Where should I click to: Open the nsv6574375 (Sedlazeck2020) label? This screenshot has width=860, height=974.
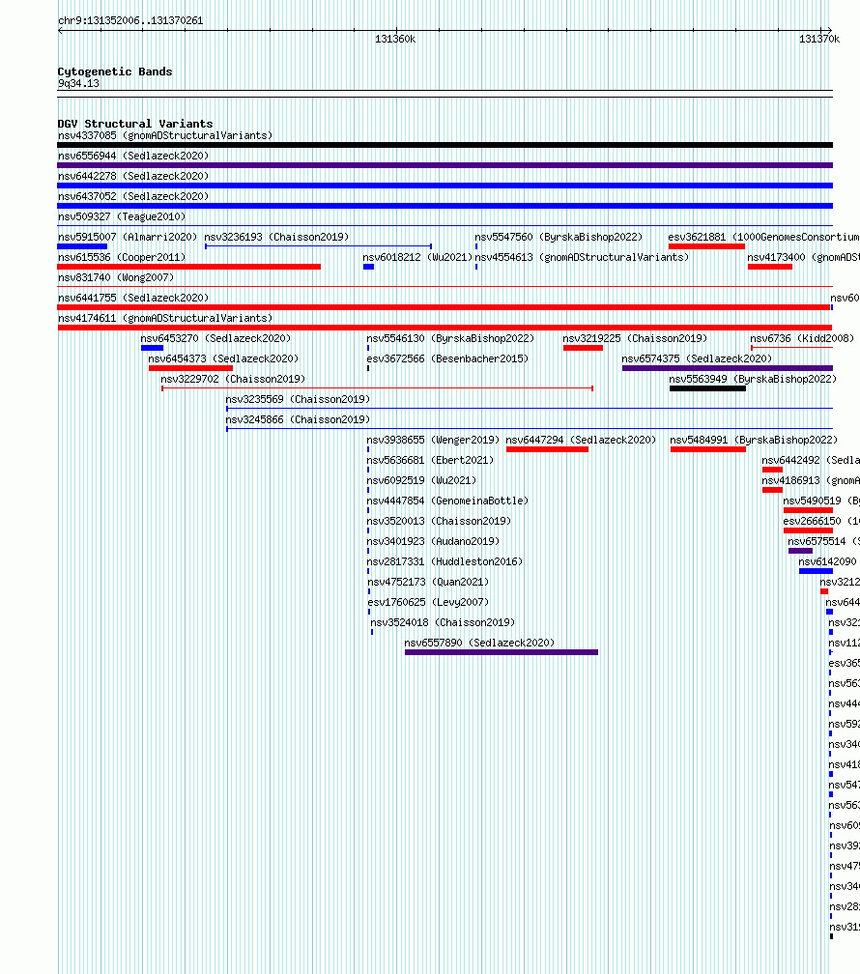click(697, 359)
